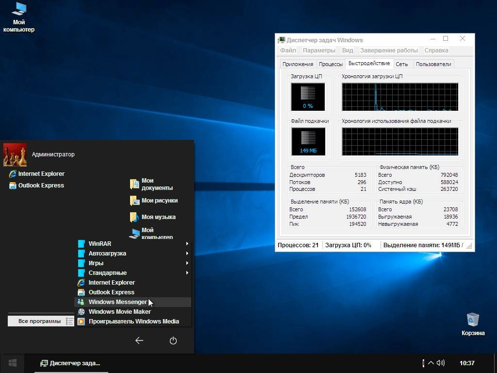497x373 pixels.
Task: Open WinRAR program group folder
Action: click(x=133, y=244)
